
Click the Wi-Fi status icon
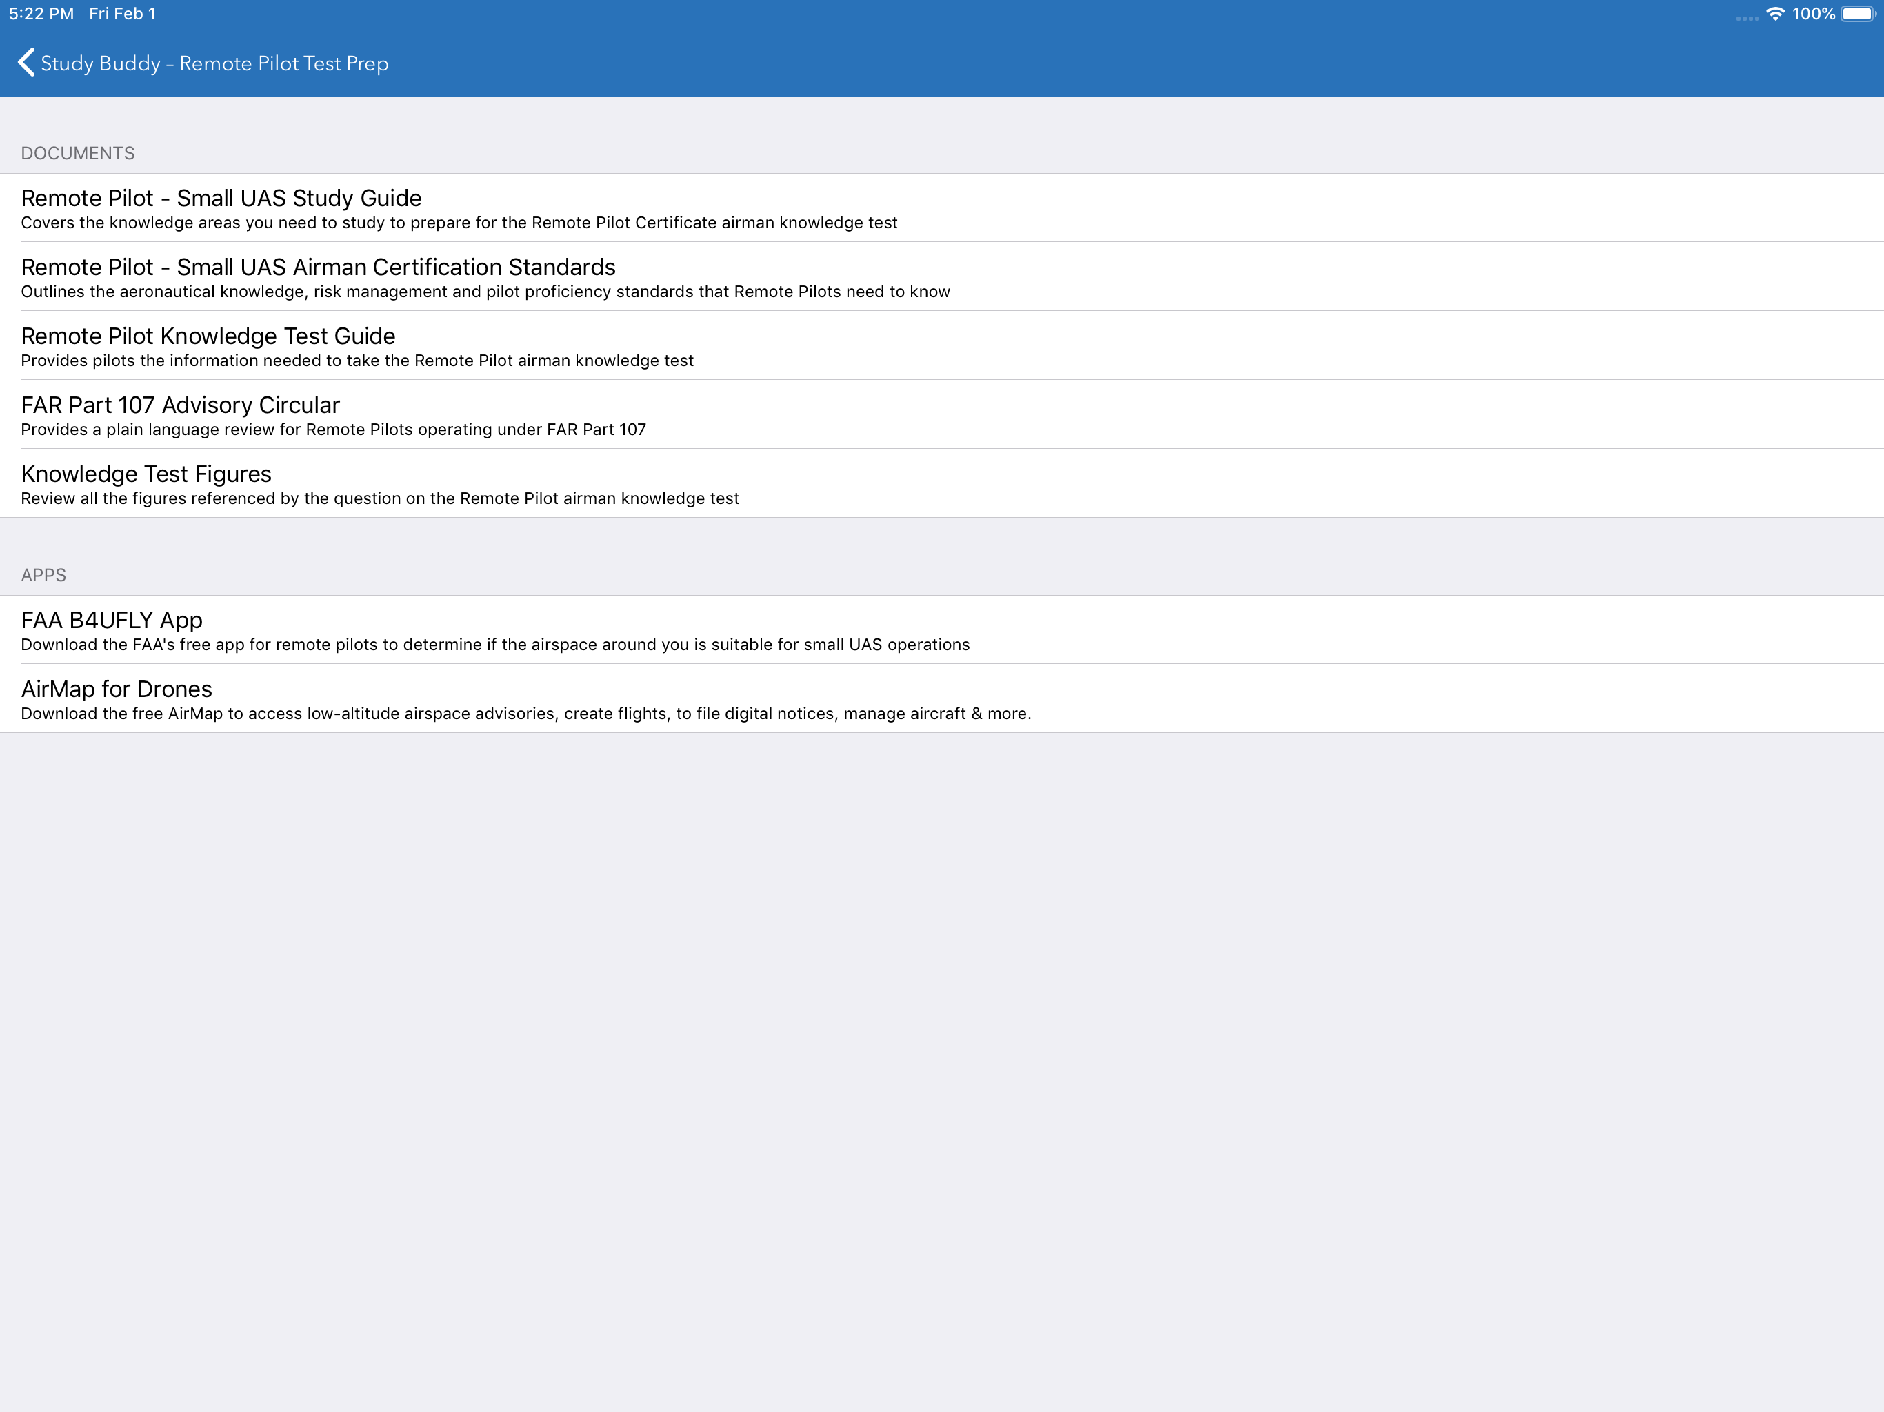point(1775,14)
